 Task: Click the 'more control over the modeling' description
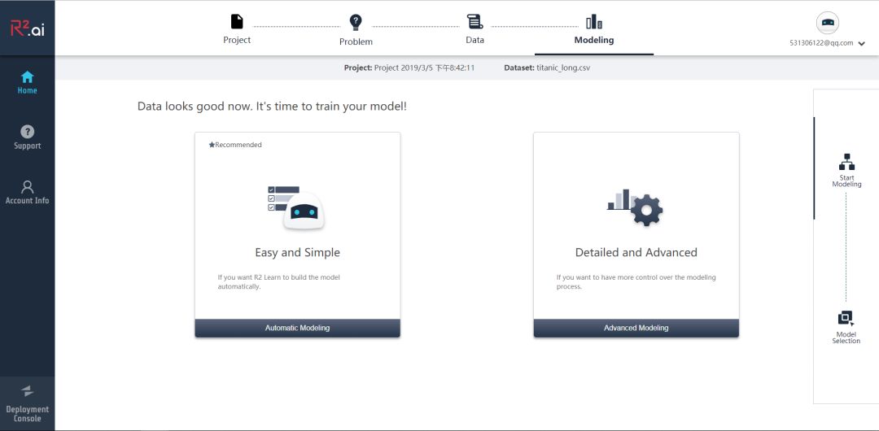tap(636, 282)
